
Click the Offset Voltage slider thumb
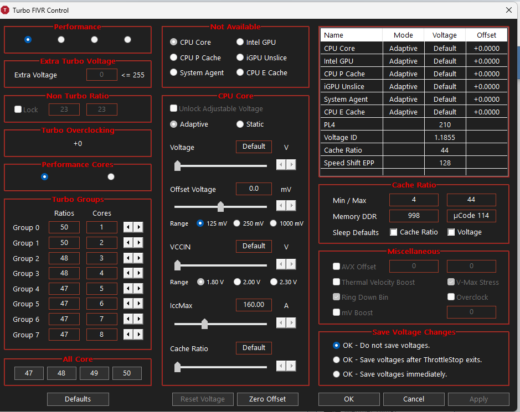click(x=220, y=206)
